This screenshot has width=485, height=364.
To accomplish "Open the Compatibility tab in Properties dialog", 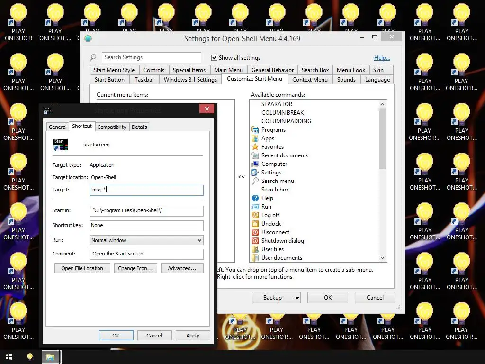I will [x=112, y=127].
